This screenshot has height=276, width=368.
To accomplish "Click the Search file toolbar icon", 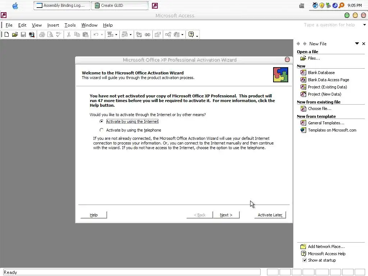I will pos(32,35).
